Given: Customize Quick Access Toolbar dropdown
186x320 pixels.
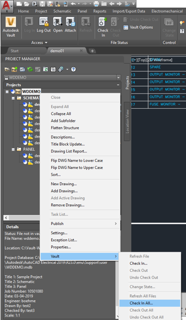Looking at the screenshot, I should 133,3.
